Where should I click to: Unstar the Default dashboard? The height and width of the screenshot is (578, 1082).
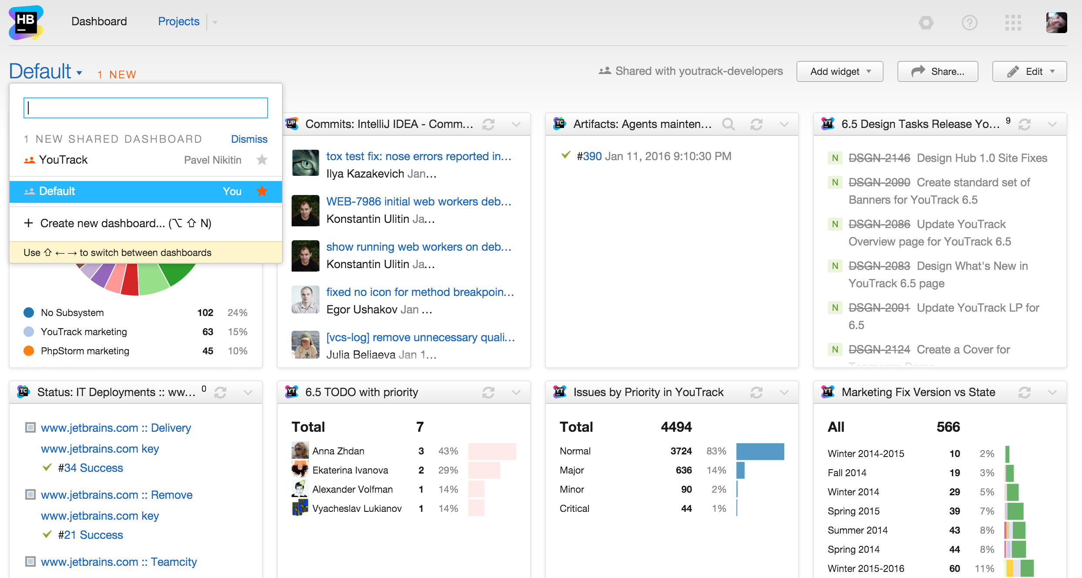click(x=262, y=191)
